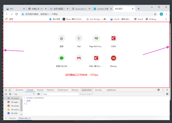Image resolution: width=172 pixels, height=123 pixels.
Task: Open the DevTools settings gear
Action: pyautogui.click(x=159, y=90)
